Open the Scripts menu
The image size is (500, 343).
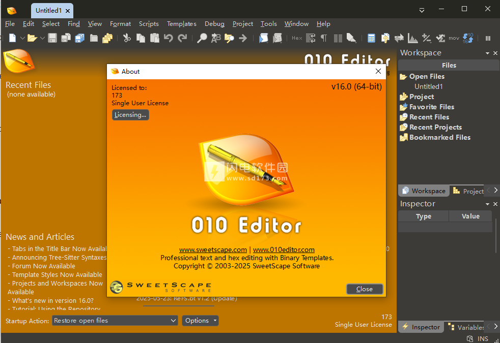(x=149, y=24)
